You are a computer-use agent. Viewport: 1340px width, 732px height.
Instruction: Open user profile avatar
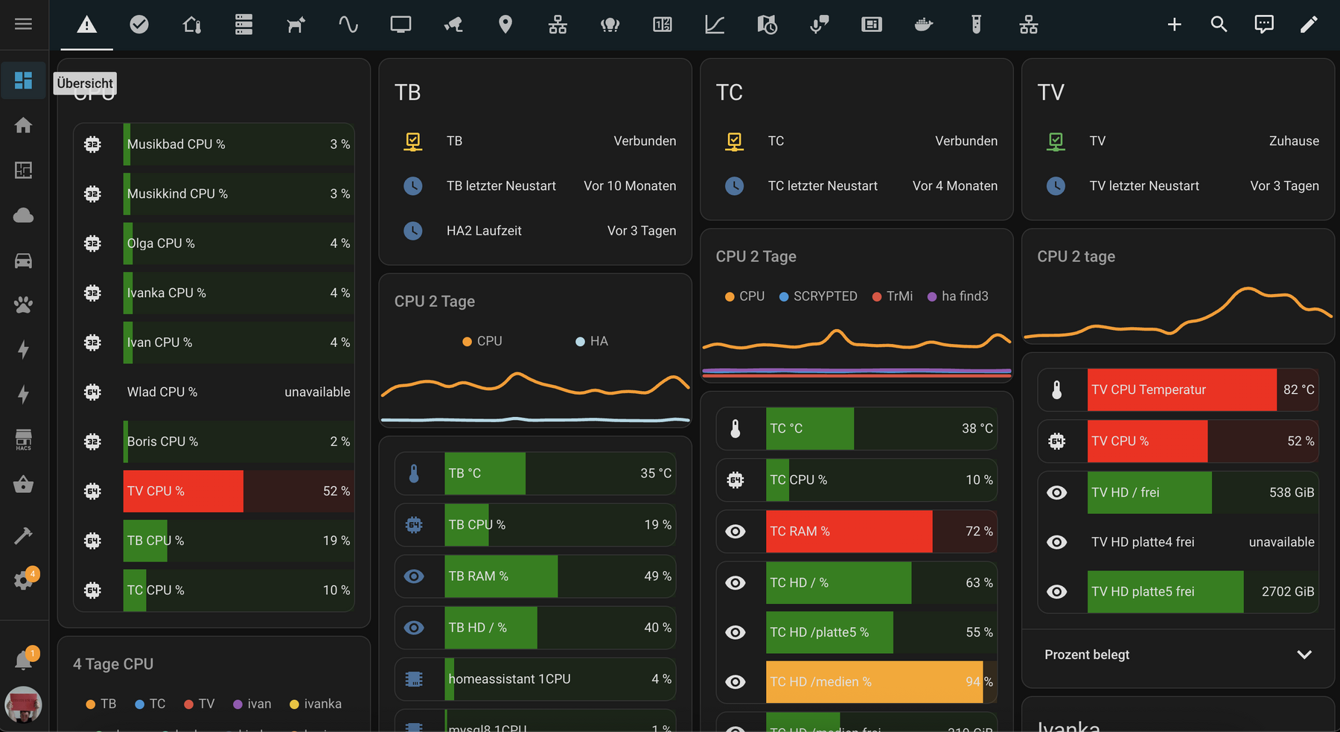(x=23, y=704)
